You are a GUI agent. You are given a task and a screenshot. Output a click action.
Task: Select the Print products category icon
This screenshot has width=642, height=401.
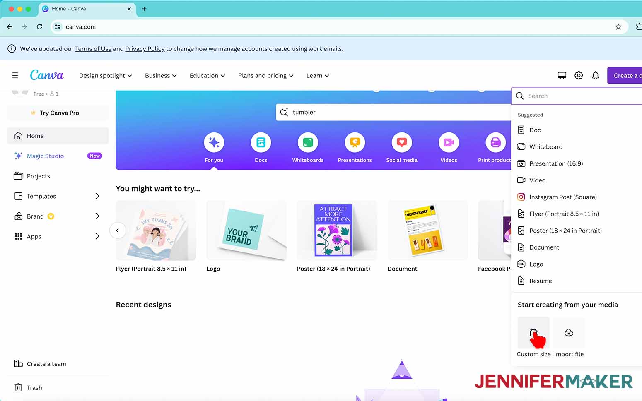coord(496,142)
